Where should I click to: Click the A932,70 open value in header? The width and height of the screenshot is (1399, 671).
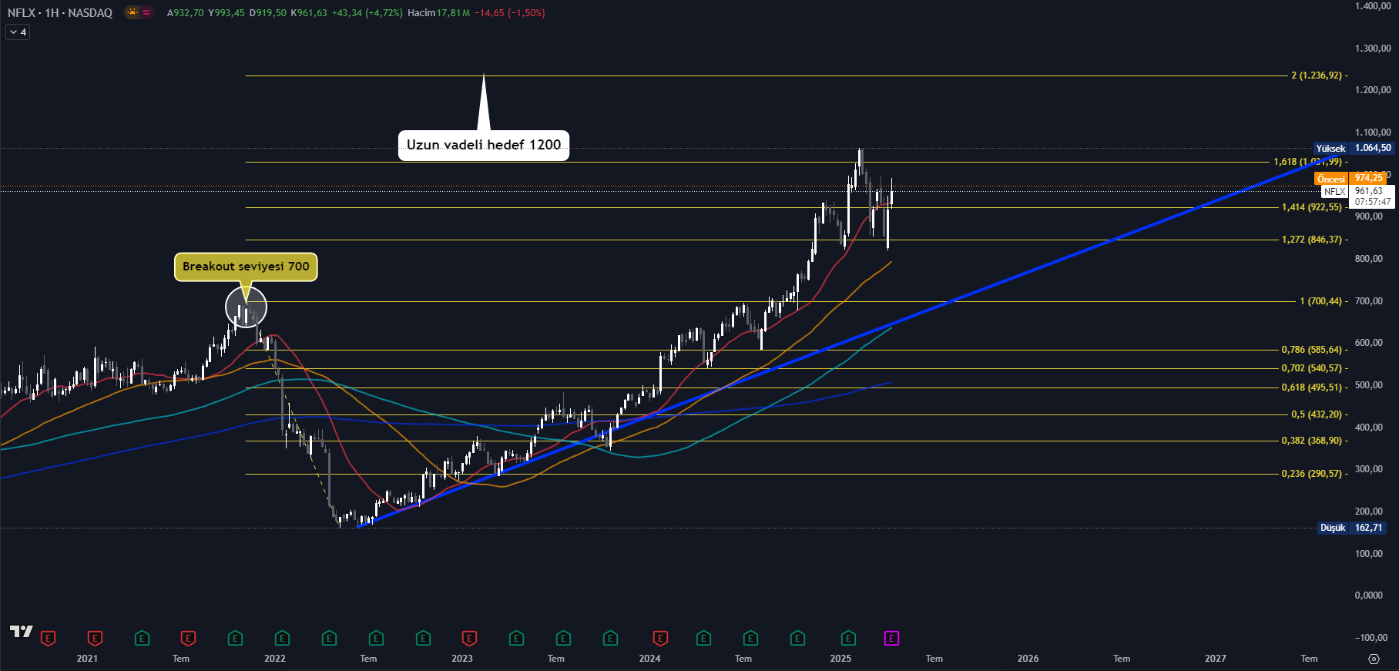[x=185, y=13]
